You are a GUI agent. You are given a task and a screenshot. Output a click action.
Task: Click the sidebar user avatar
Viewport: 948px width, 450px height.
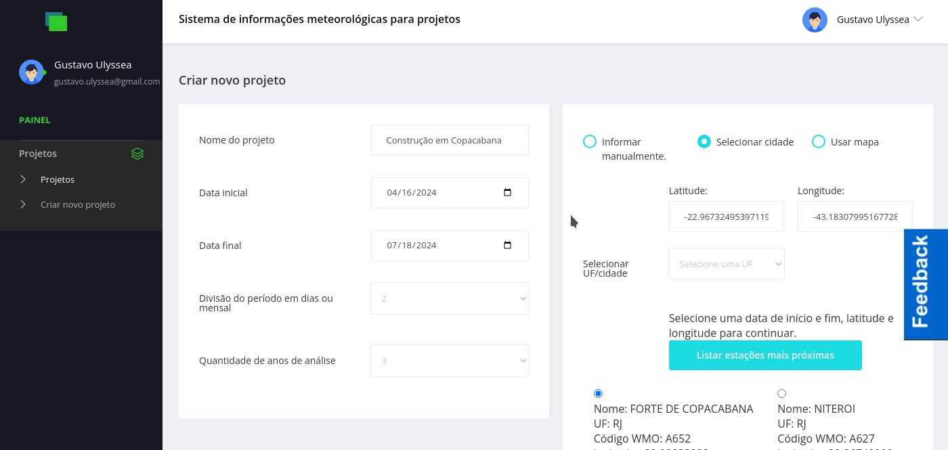(x=31, y=72)
